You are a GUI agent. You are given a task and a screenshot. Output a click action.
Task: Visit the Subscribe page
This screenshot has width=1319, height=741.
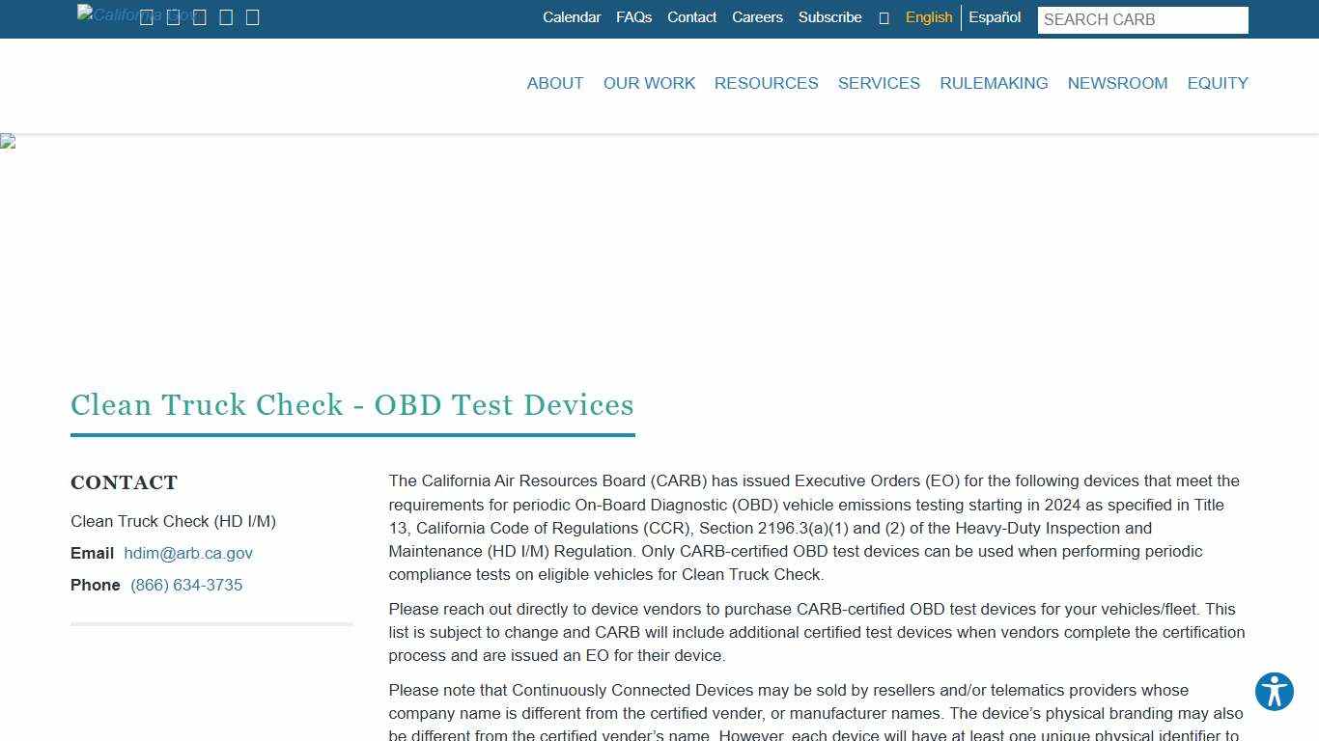829,17
